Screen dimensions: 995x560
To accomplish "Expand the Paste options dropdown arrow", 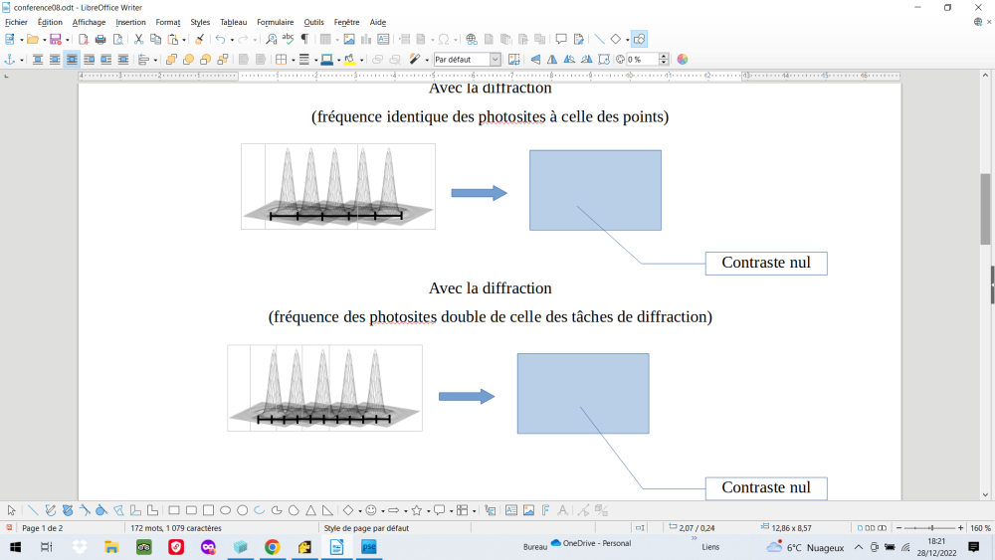I will point(184,41).
